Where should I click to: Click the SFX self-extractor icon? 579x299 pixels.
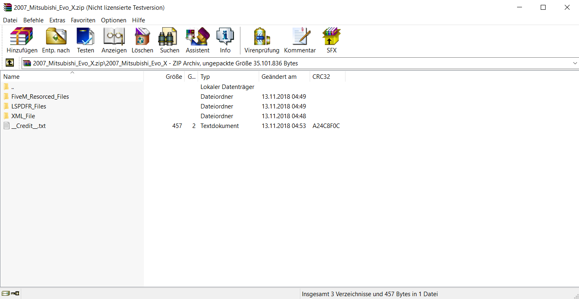point(332,37)
